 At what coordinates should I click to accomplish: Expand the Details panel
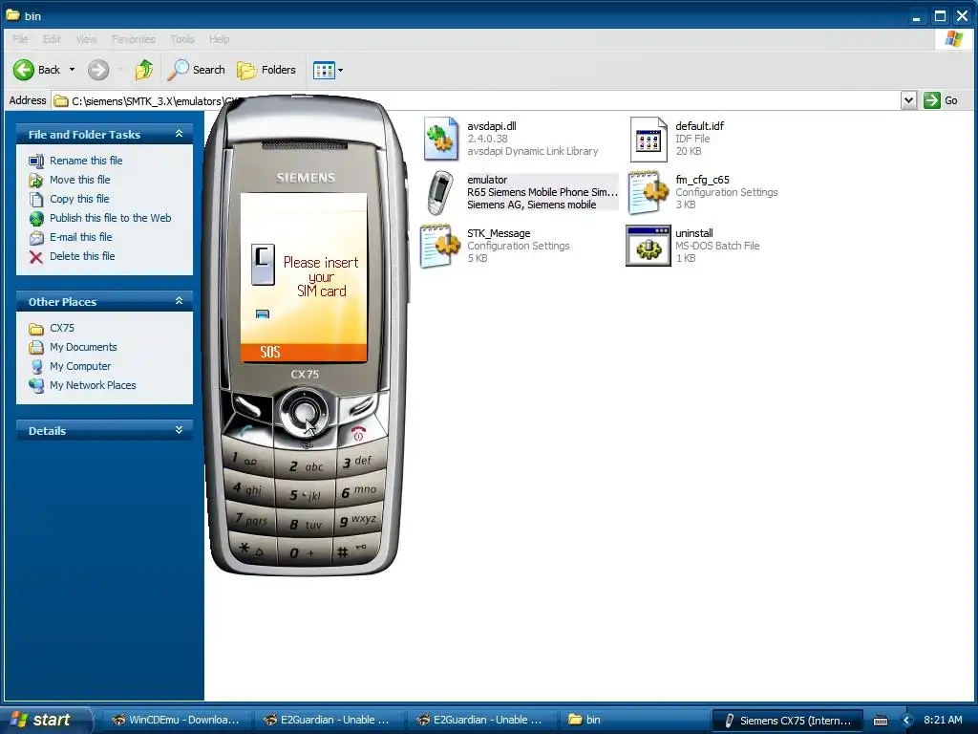[179, 430]
